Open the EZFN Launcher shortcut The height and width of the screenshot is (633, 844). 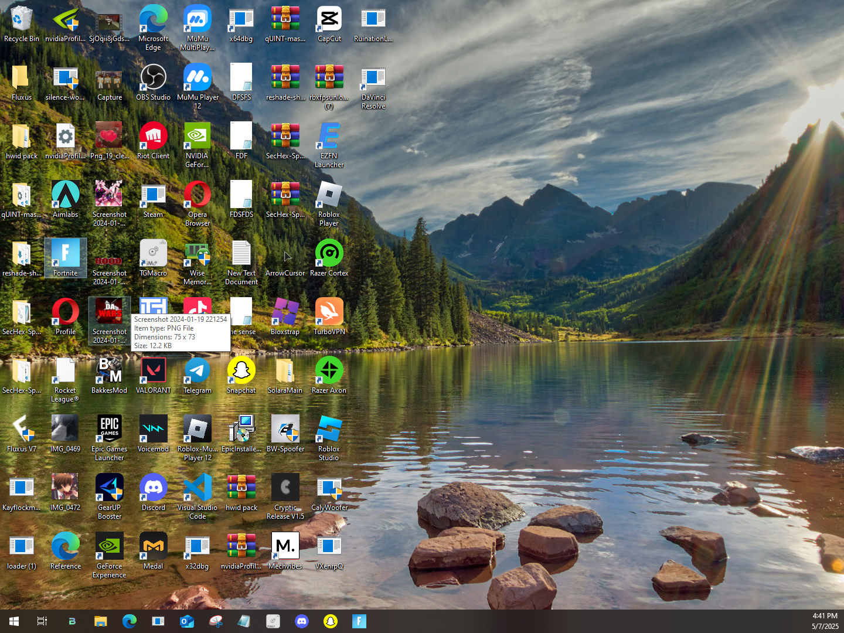(x=329, y=145)
